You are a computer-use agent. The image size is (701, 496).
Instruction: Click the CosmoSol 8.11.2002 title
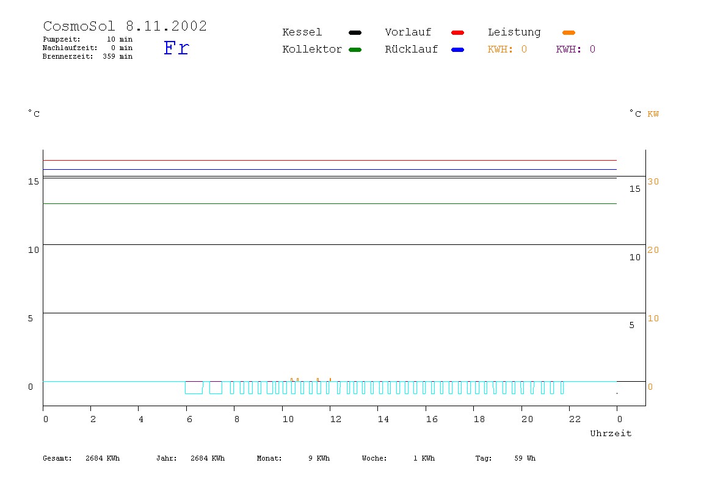pos(125,26)
